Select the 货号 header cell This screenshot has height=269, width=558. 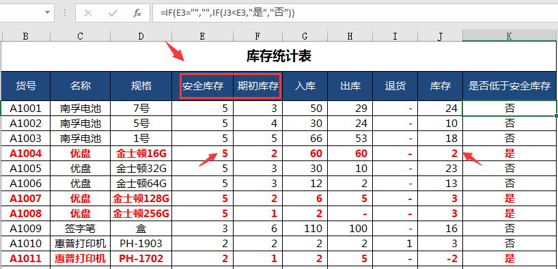pos(26,86)
